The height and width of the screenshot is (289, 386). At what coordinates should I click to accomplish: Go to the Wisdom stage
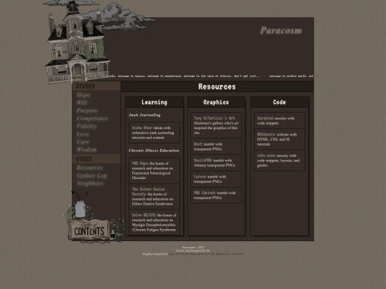click(86, 149)
